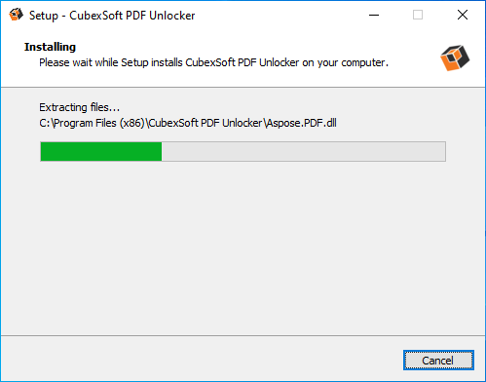Click the "Extracting files..." status label
Viewport: 486px width, 382px height.
(80, 107)
